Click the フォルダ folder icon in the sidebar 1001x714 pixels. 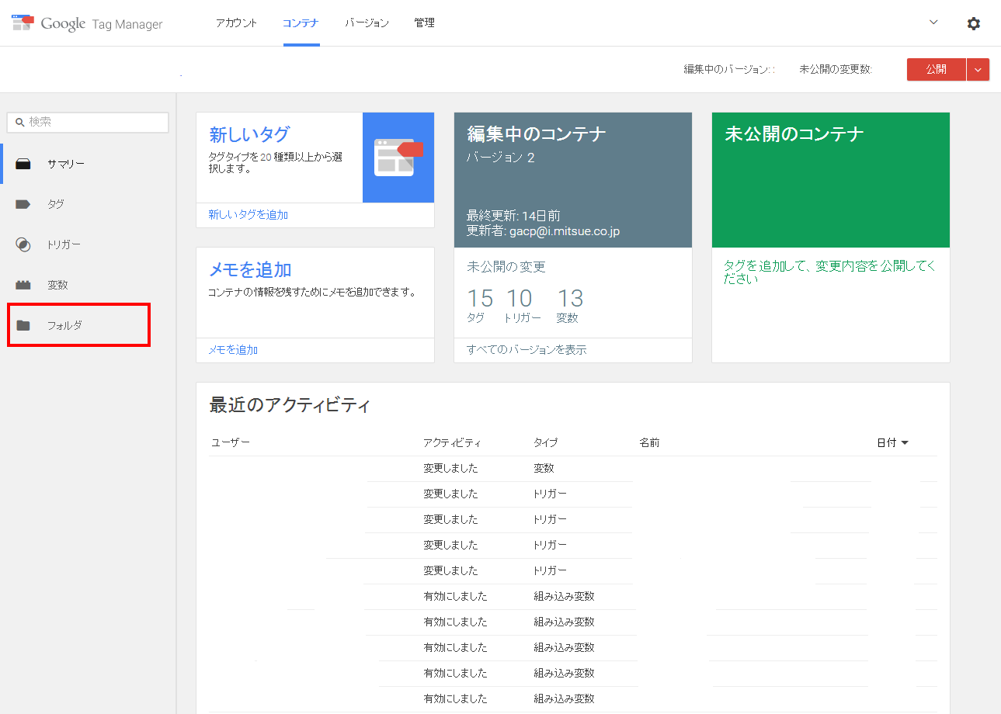pos(23,325)
